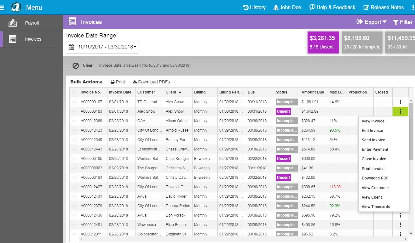The image size is (415, 243).
Task: Click the $11,459.95 All summary card
Action: tap(400, 42)
